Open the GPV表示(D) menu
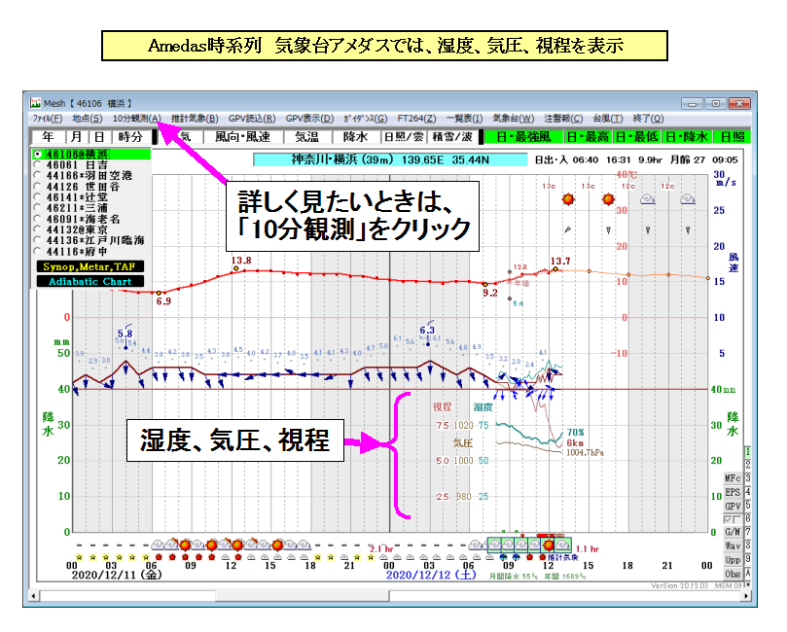 [x=309, y=119]
